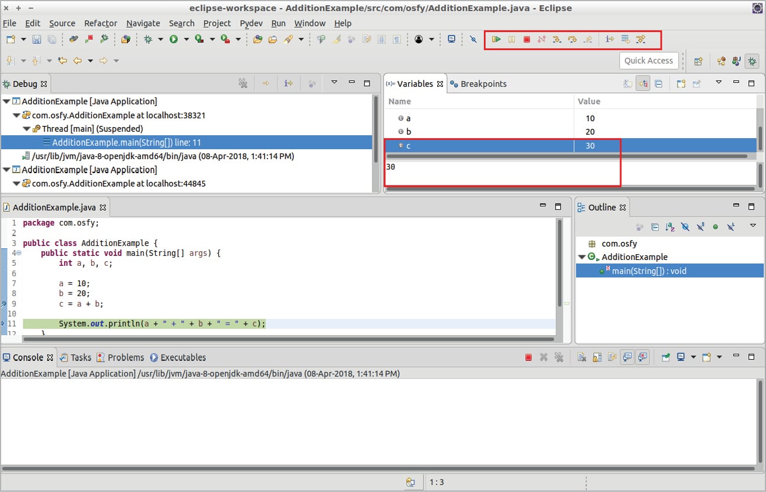Toggle Hide Static Members in Outline

pos(700,227)
